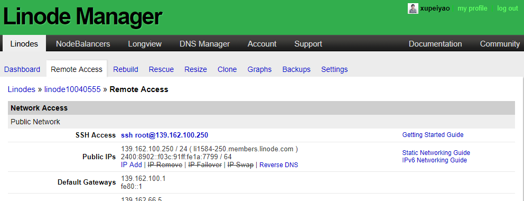This screenshot has width=524, height=201.
Task: Open the Rebuild subtab
Action: 126,69
